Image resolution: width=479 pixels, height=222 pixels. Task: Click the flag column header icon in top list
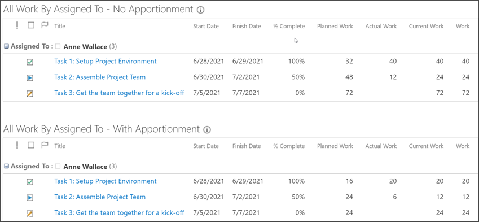tap(45, 25)
